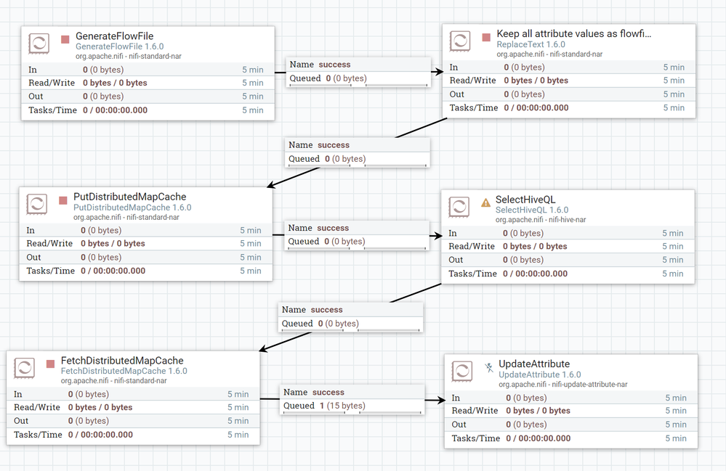Viewport: 726px width, 471px height.
Task: Click the SelectHiveQL yellow warning icon
Action: [485, 203]
